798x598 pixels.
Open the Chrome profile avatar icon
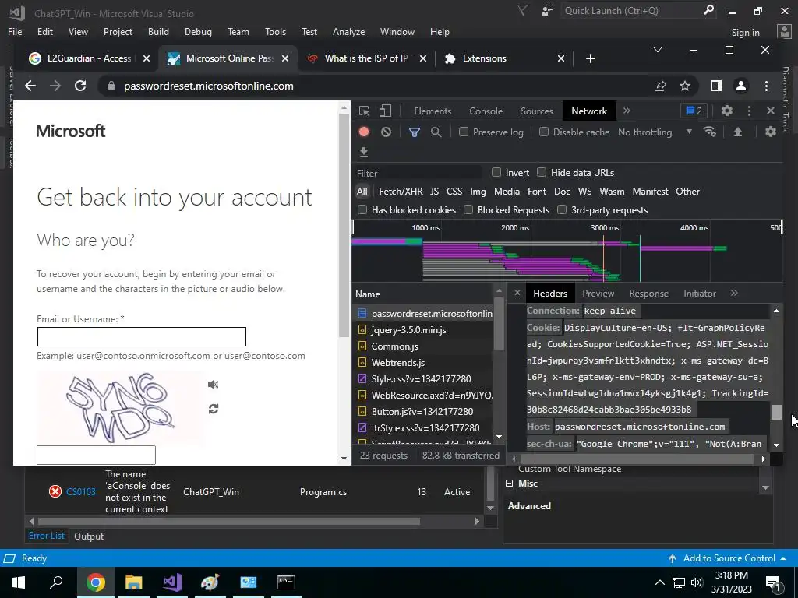741,86
